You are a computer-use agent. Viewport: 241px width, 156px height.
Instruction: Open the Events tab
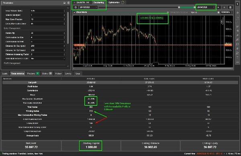(x=68, y=74)
